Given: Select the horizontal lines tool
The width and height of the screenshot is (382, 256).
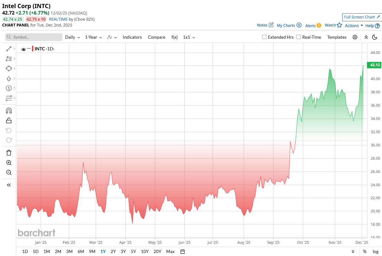Looking at the screenshot, I should [x=9, y=98].
